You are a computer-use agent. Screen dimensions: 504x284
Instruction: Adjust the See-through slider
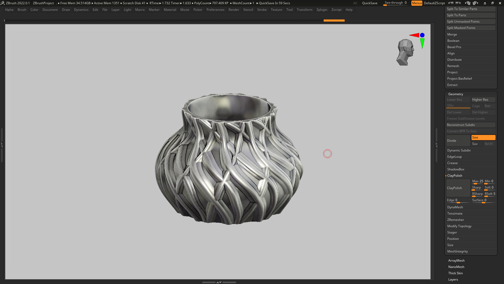coord(396,3)
